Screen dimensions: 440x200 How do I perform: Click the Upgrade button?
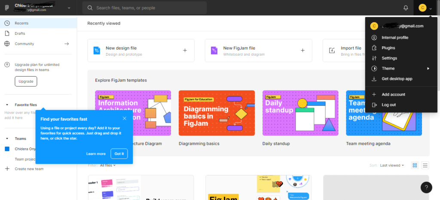click(x=26, y=81)
